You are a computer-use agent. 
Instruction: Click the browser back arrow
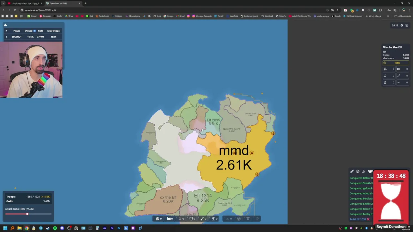4,10
